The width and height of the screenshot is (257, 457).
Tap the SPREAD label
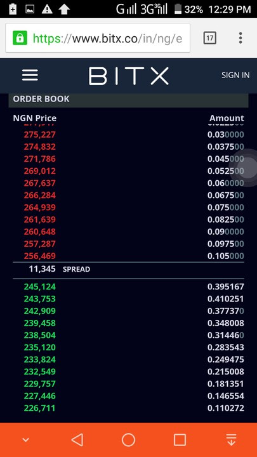(x=76, y=269)
